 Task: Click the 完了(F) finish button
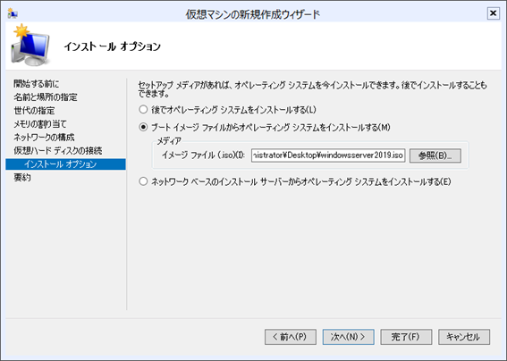pos(406,337)
